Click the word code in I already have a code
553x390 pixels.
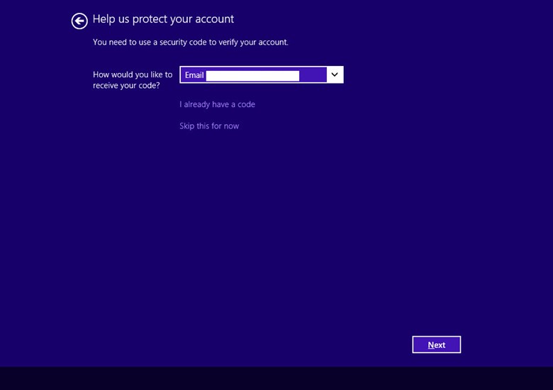pos(246,104)
